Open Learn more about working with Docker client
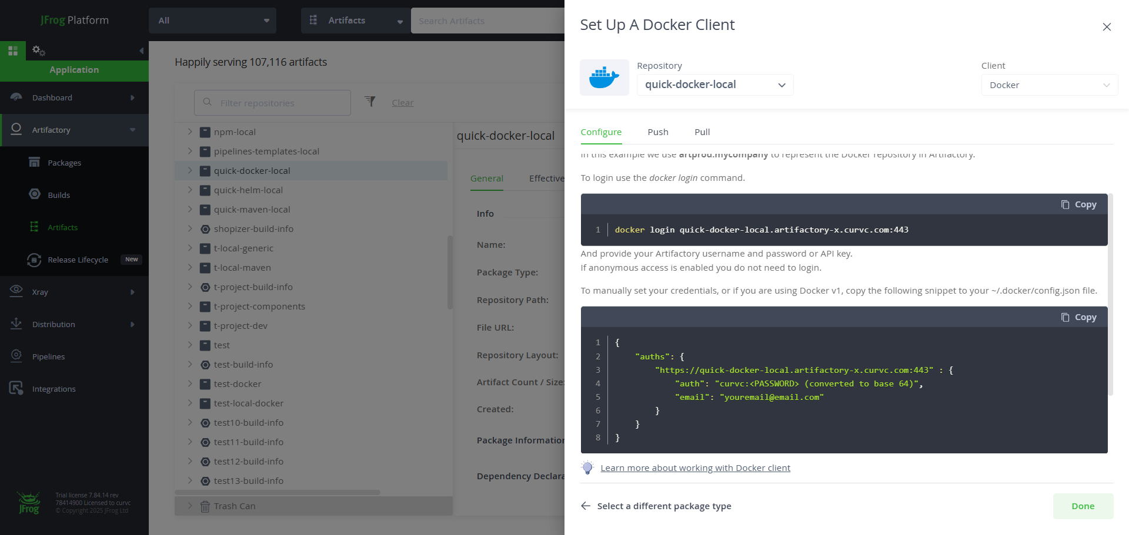 pyautogui.click(x=695, y=468)
